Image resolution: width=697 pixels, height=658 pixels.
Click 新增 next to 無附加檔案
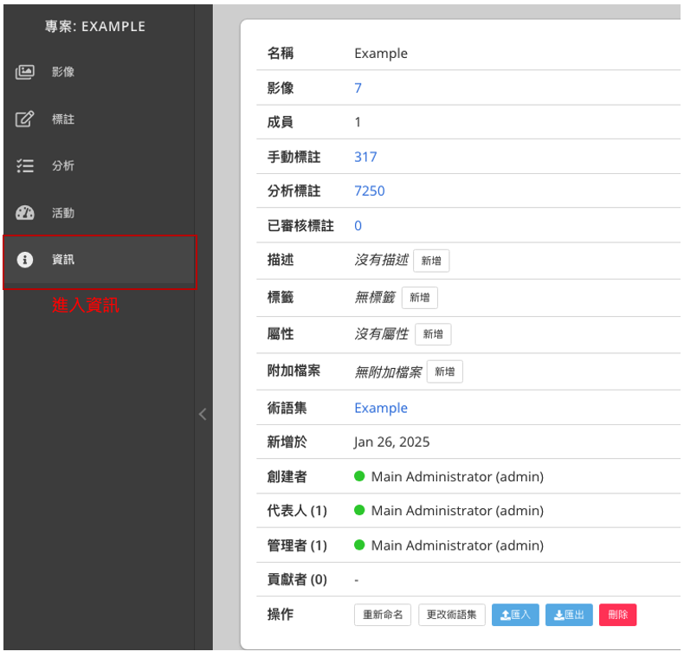click(444, 372)
